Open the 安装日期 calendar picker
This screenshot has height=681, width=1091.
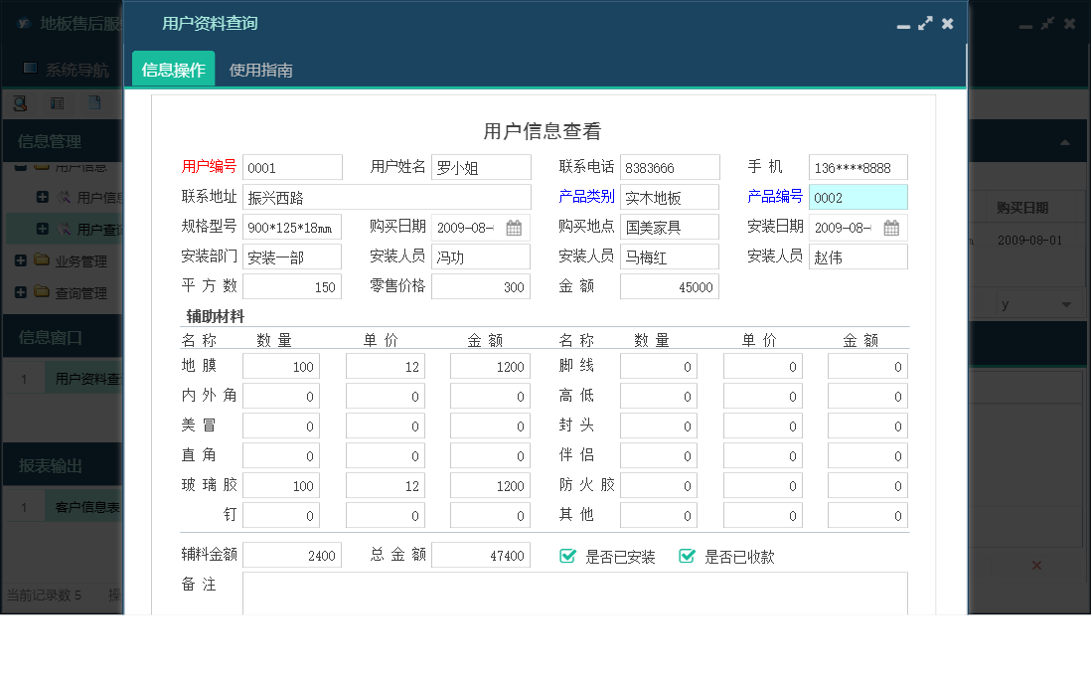pyautogui.click(x=893, y=227)
